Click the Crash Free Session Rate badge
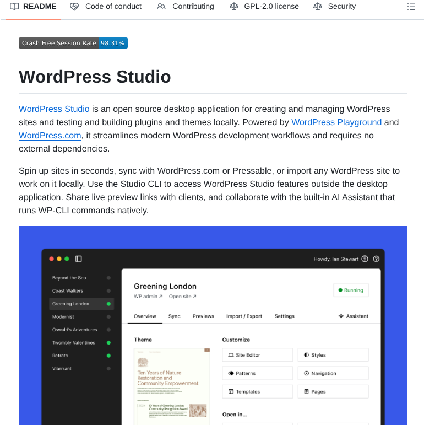The height and width of the screenshot is (425, 424). 73,43
